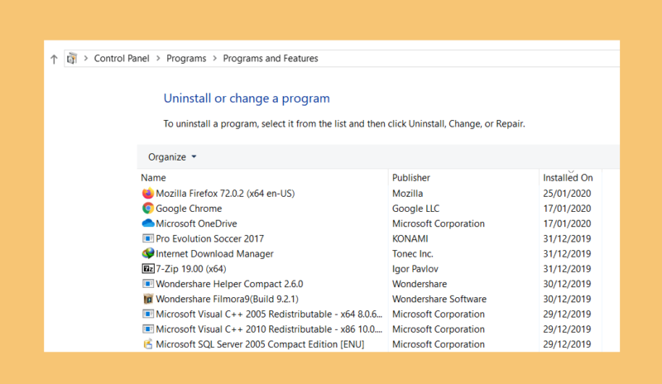Viewport: 662px width, 384px height.
Task: Click the SQL Server 2005 Compact Edition icon
Action: 148,344
